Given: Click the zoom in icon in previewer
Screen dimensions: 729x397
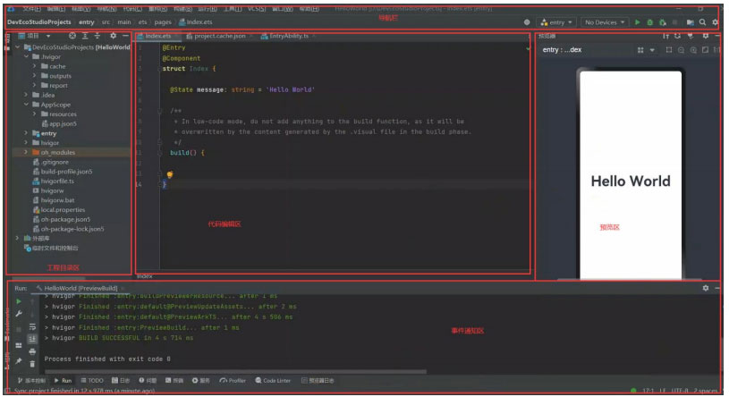Looking at the screenshot, I should click(693, 50).
